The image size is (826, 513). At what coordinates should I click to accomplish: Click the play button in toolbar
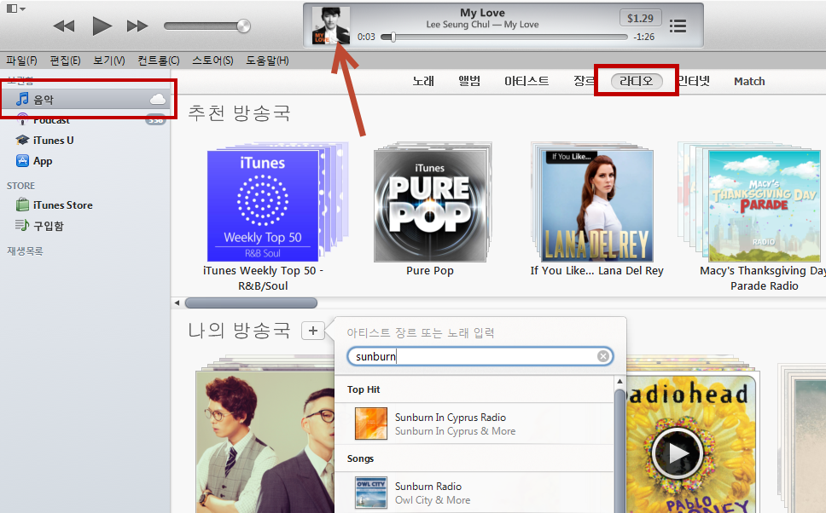[102, 26]
